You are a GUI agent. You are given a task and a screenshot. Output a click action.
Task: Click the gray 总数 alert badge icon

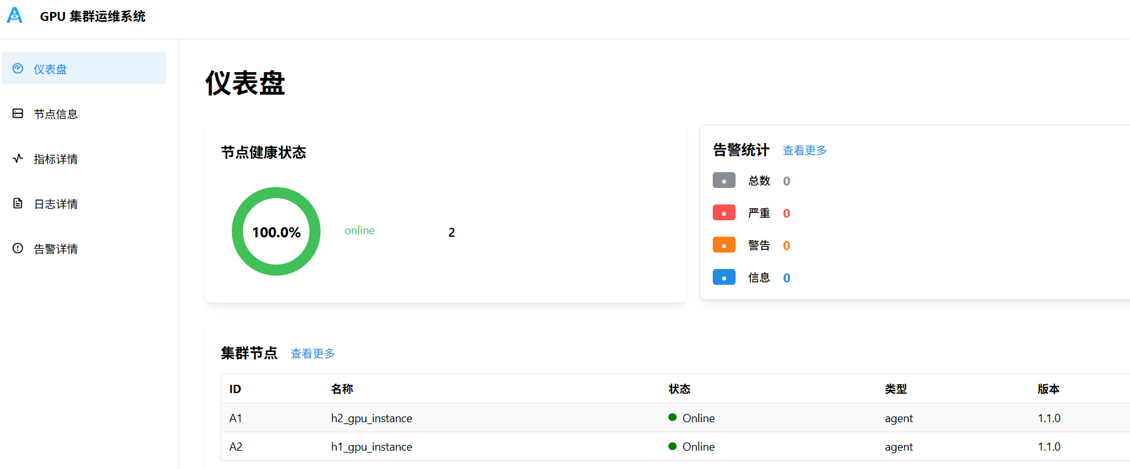tap(724, 180)
